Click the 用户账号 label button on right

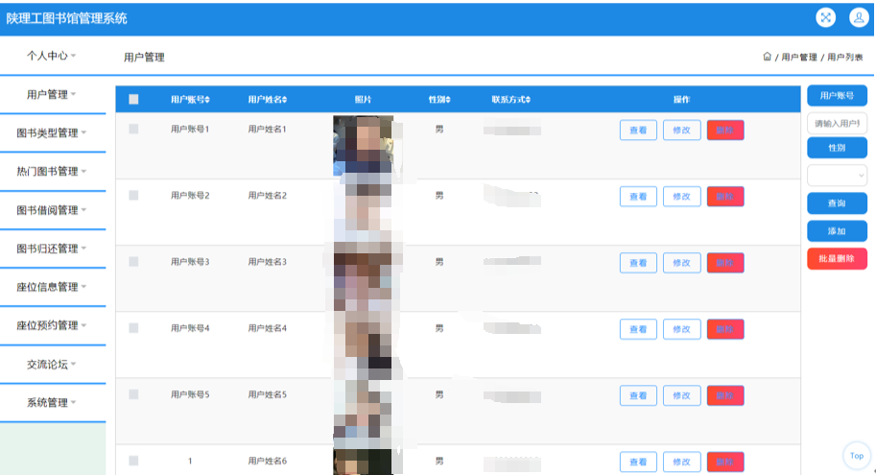[837, 96]
